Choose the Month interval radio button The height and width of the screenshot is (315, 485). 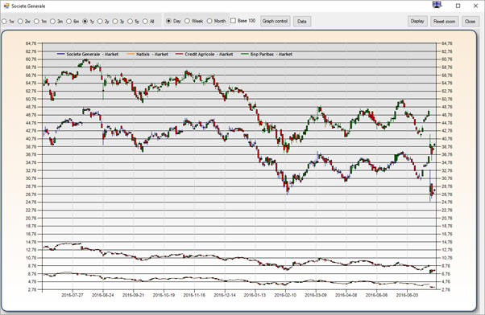coord(209,21)
